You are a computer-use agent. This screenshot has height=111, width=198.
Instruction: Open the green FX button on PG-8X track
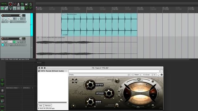coord(14,42)
